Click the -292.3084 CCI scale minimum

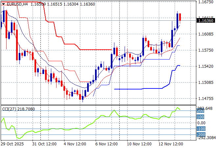pos(206,138)
